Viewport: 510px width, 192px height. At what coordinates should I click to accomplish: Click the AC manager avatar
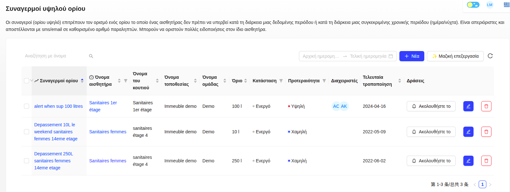pyautogui.click(x=336, y=106)
